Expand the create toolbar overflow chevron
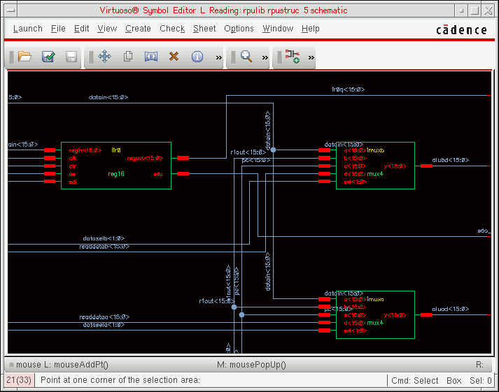Image resolution: width=499 pixels, height=392 pixels. (x=311, y=57)
